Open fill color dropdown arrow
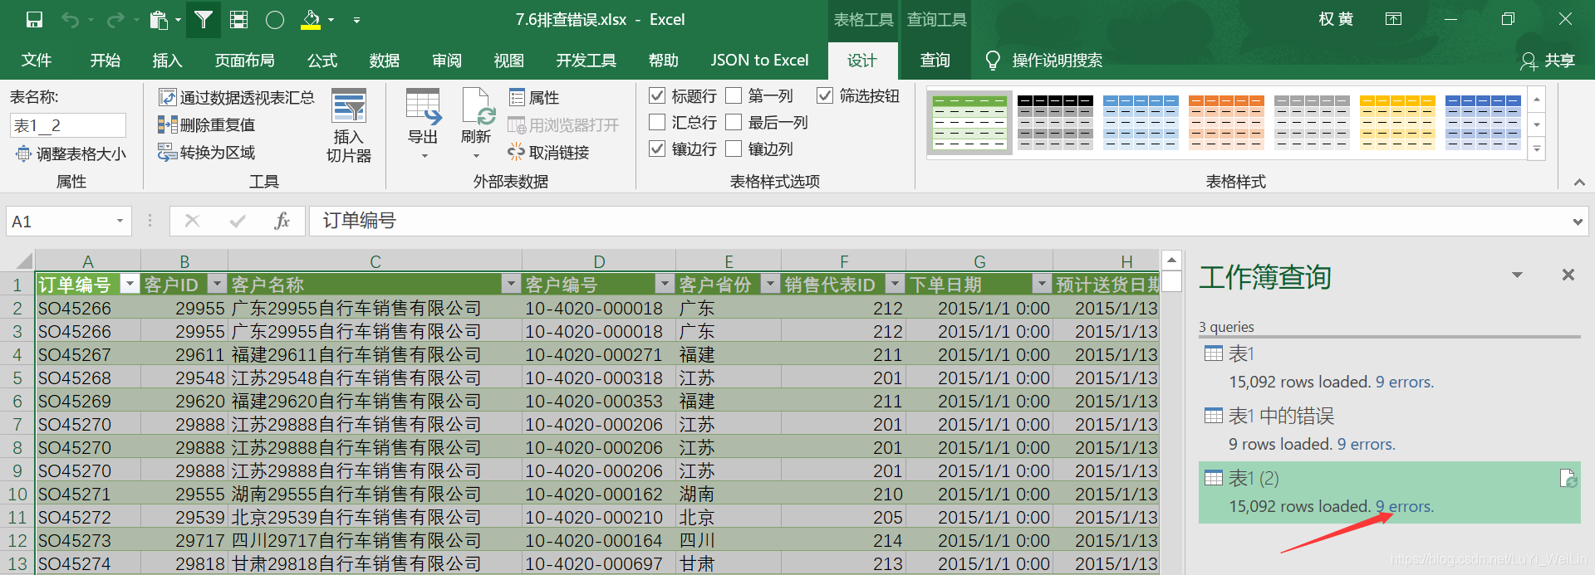1595x575 pixels. (x=331, y=20)
